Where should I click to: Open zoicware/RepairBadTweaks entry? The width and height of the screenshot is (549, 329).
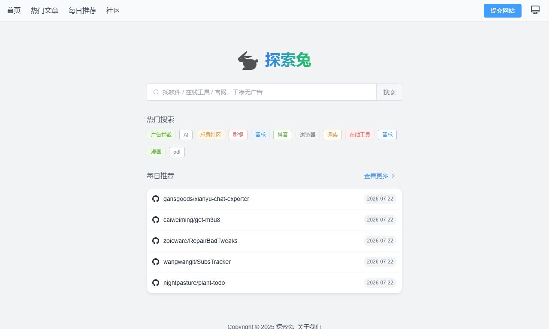(x=274, y=241)
